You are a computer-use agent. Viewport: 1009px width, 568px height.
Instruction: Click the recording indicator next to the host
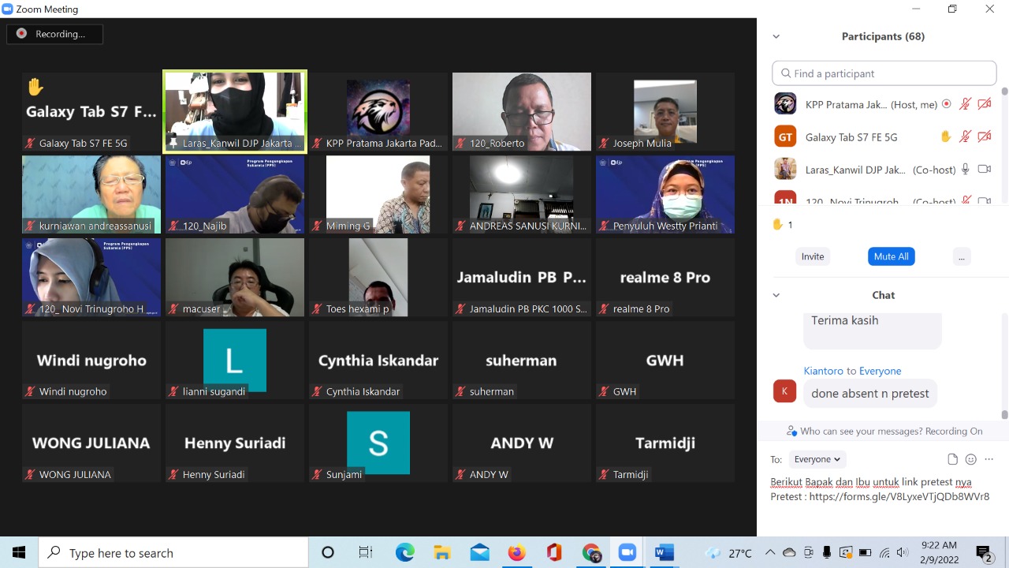[947, 104]
